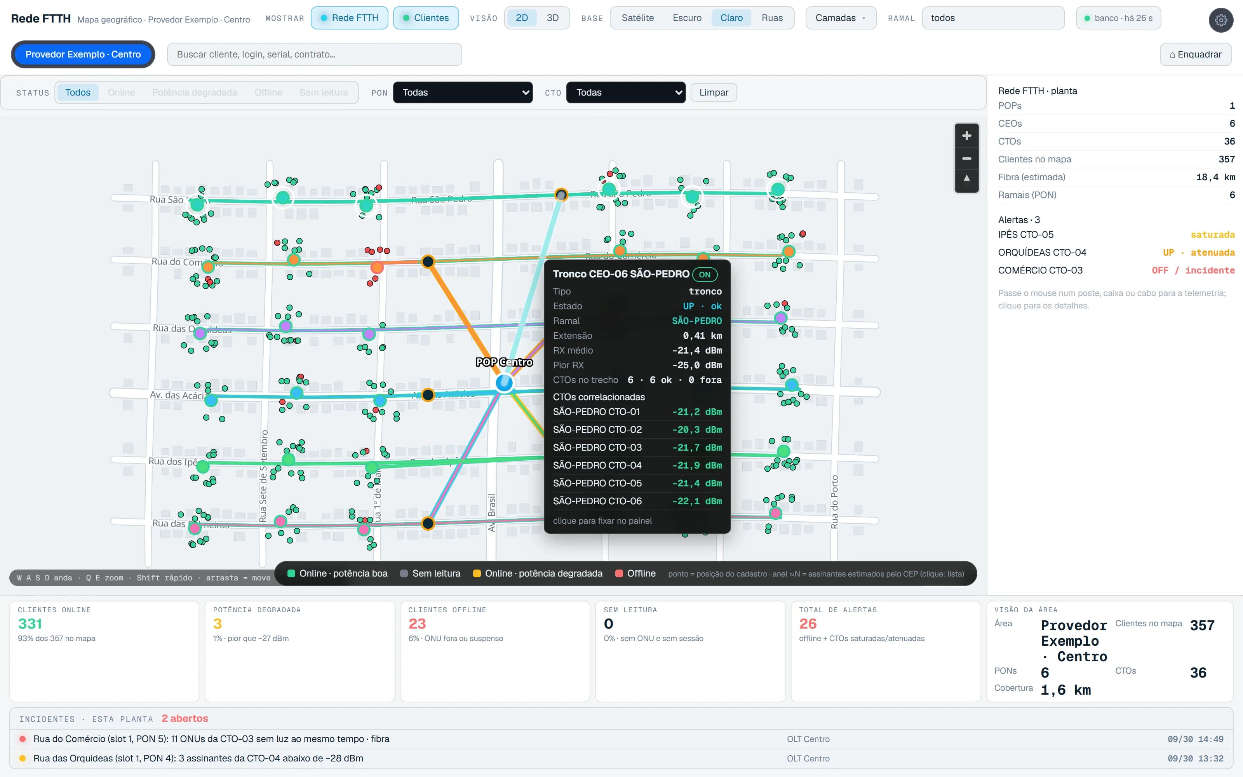Screen dimensions: 1243x777
Task: Click green Online potência boa legend swatch
Action: tap(291, 573)
